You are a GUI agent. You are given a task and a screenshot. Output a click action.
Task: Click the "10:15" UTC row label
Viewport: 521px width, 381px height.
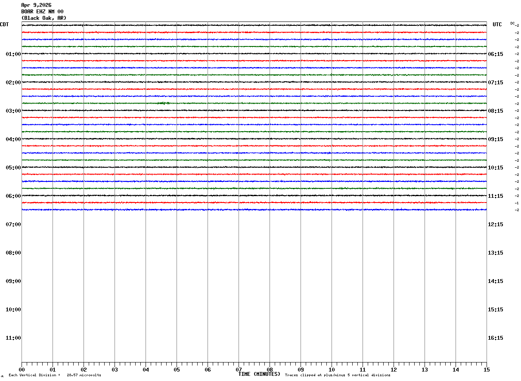tap(496, 168)
